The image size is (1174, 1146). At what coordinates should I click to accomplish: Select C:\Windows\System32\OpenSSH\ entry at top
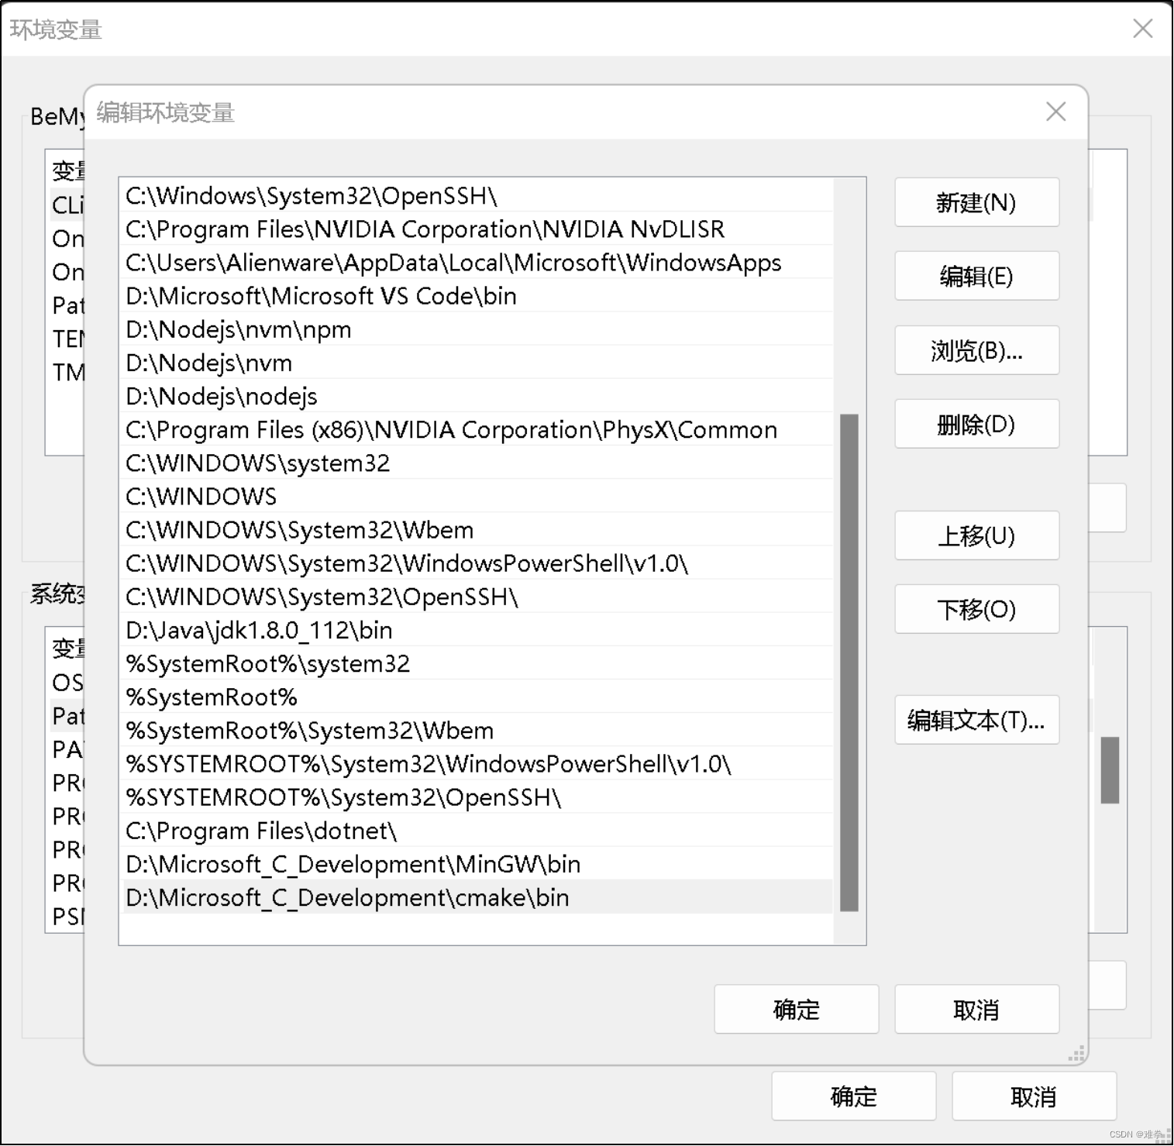coord(478,195)
